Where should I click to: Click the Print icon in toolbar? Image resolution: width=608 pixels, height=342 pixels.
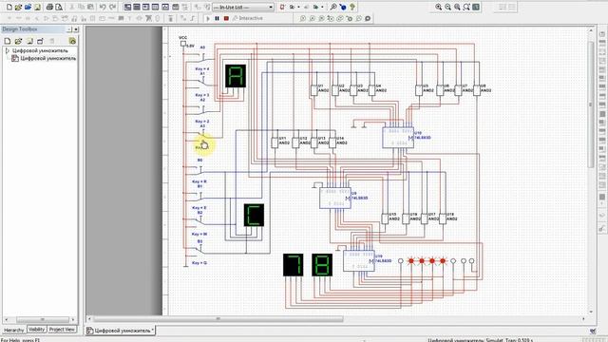49,7
